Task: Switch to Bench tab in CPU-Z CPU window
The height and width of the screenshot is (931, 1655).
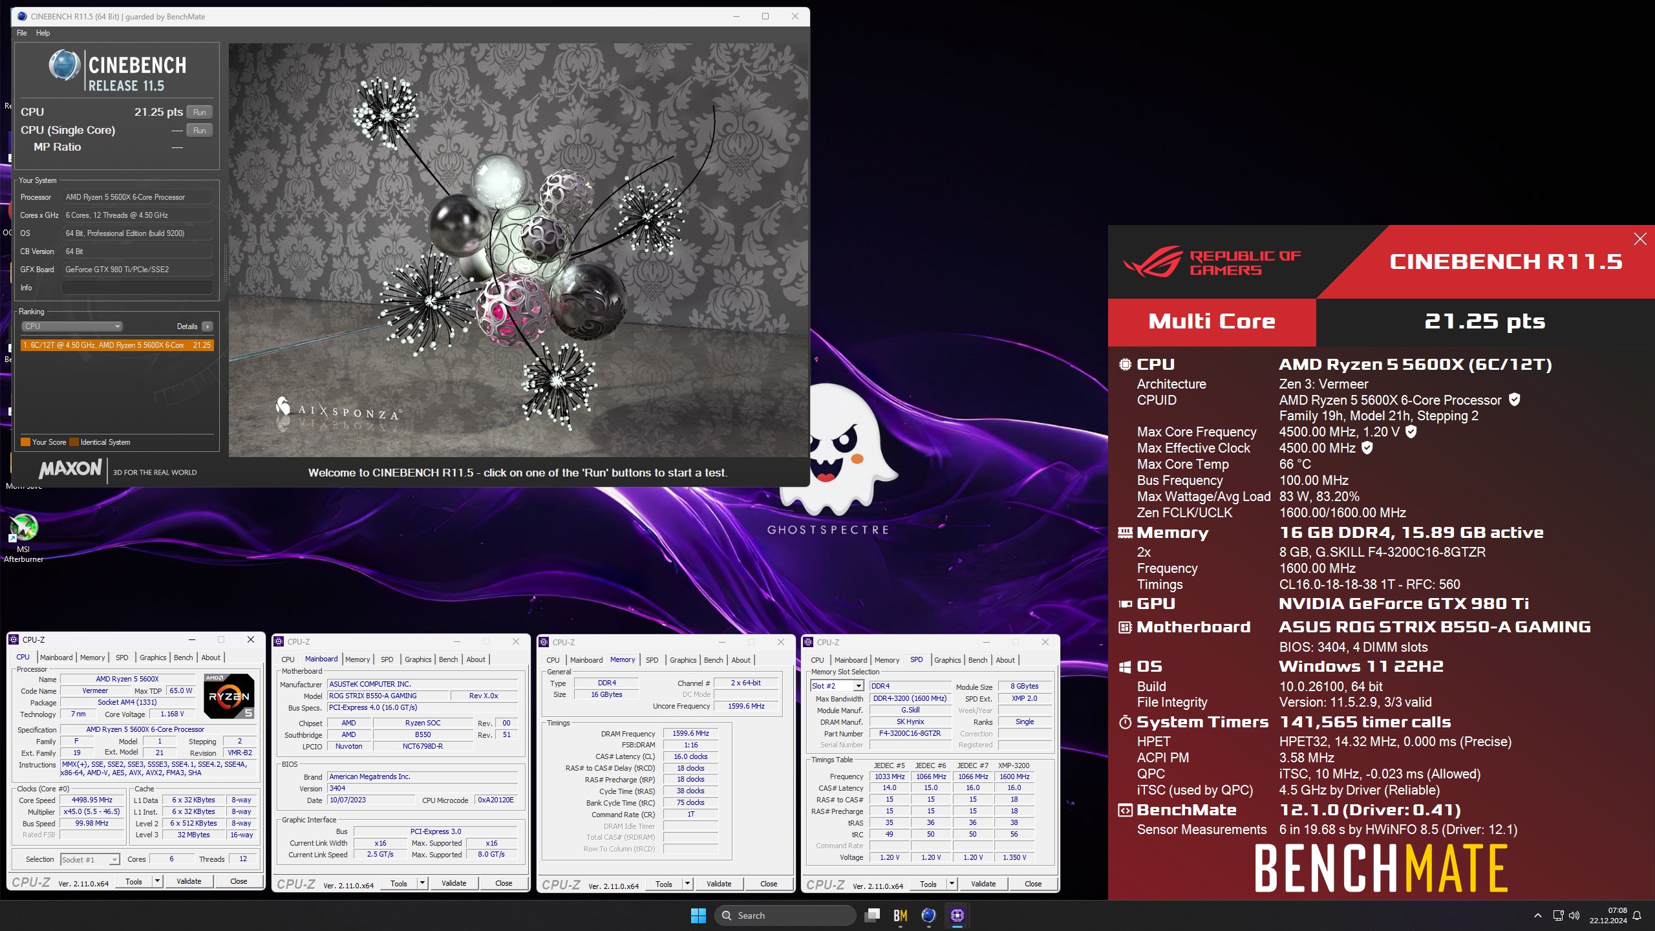Action: [183, 658]
